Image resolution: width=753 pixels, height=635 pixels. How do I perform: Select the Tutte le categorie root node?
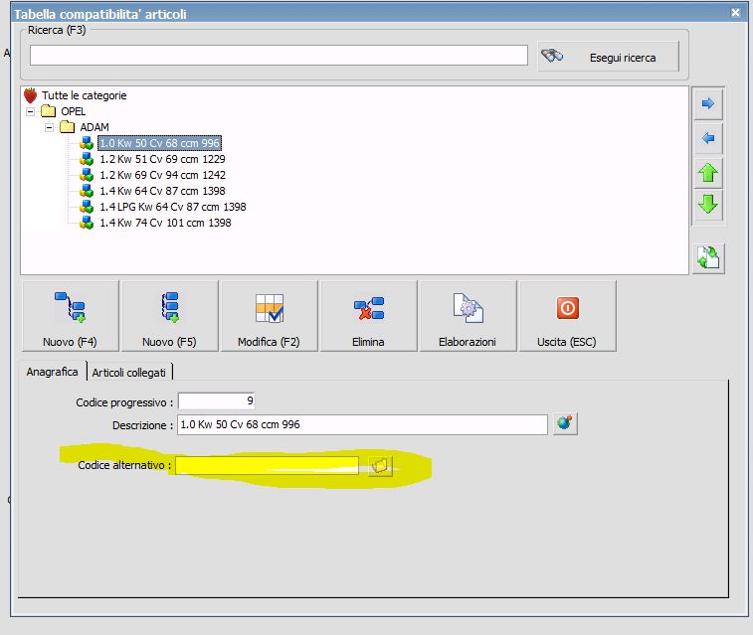coord(84,95)
